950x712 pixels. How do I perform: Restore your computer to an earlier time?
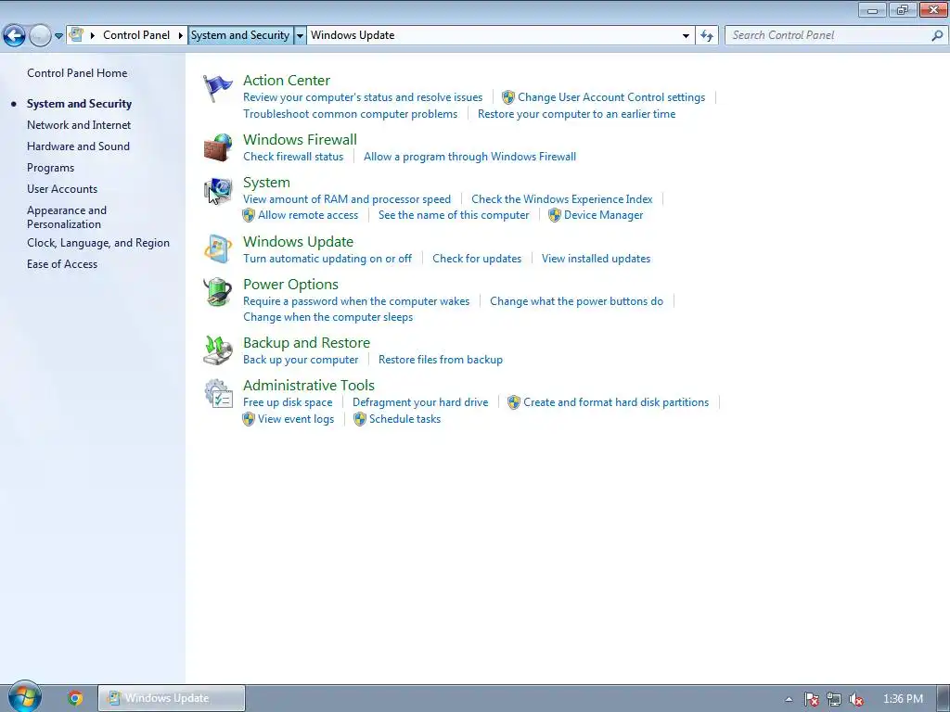coord(576,114)
